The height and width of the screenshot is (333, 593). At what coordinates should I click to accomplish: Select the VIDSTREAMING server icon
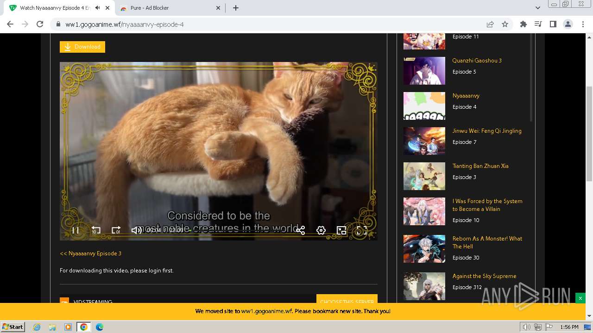point(64,301)
